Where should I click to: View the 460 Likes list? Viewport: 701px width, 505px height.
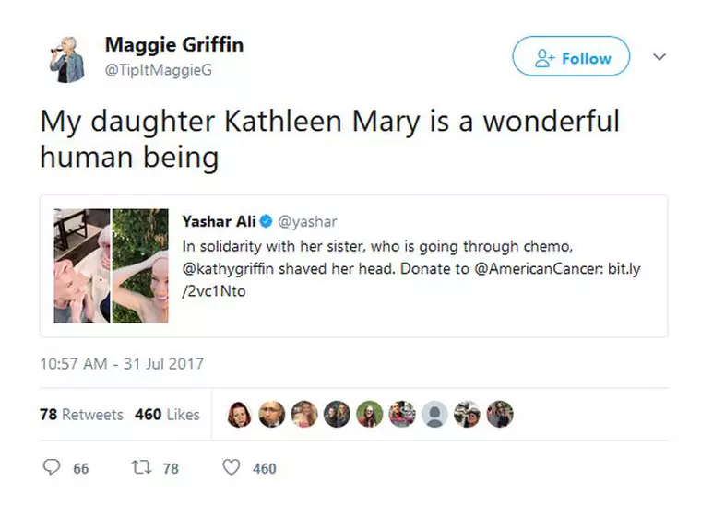point(167,415)
